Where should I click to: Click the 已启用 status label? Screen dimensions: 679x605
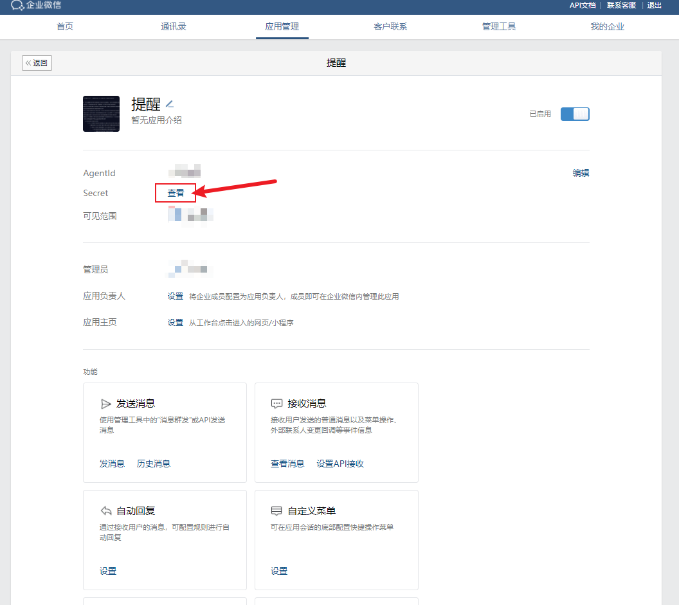(540, 114)
